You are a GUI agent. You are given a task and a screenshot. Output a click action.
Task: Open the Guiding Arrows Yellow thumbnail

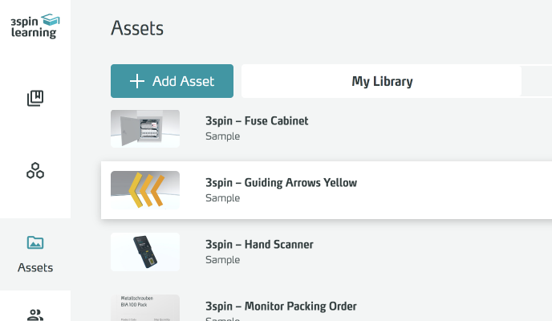point(145,190)
